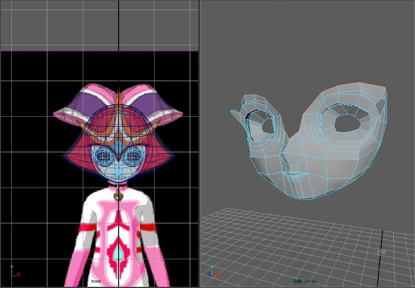Click the gold bell on the character's collar
The image size is (415, 288).
point(118,196)
